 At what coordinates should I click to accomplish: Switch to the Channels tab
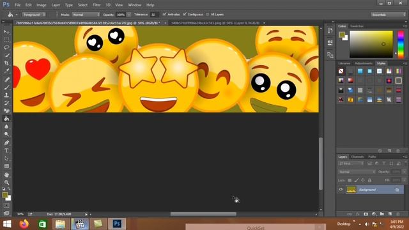point(357,157)
